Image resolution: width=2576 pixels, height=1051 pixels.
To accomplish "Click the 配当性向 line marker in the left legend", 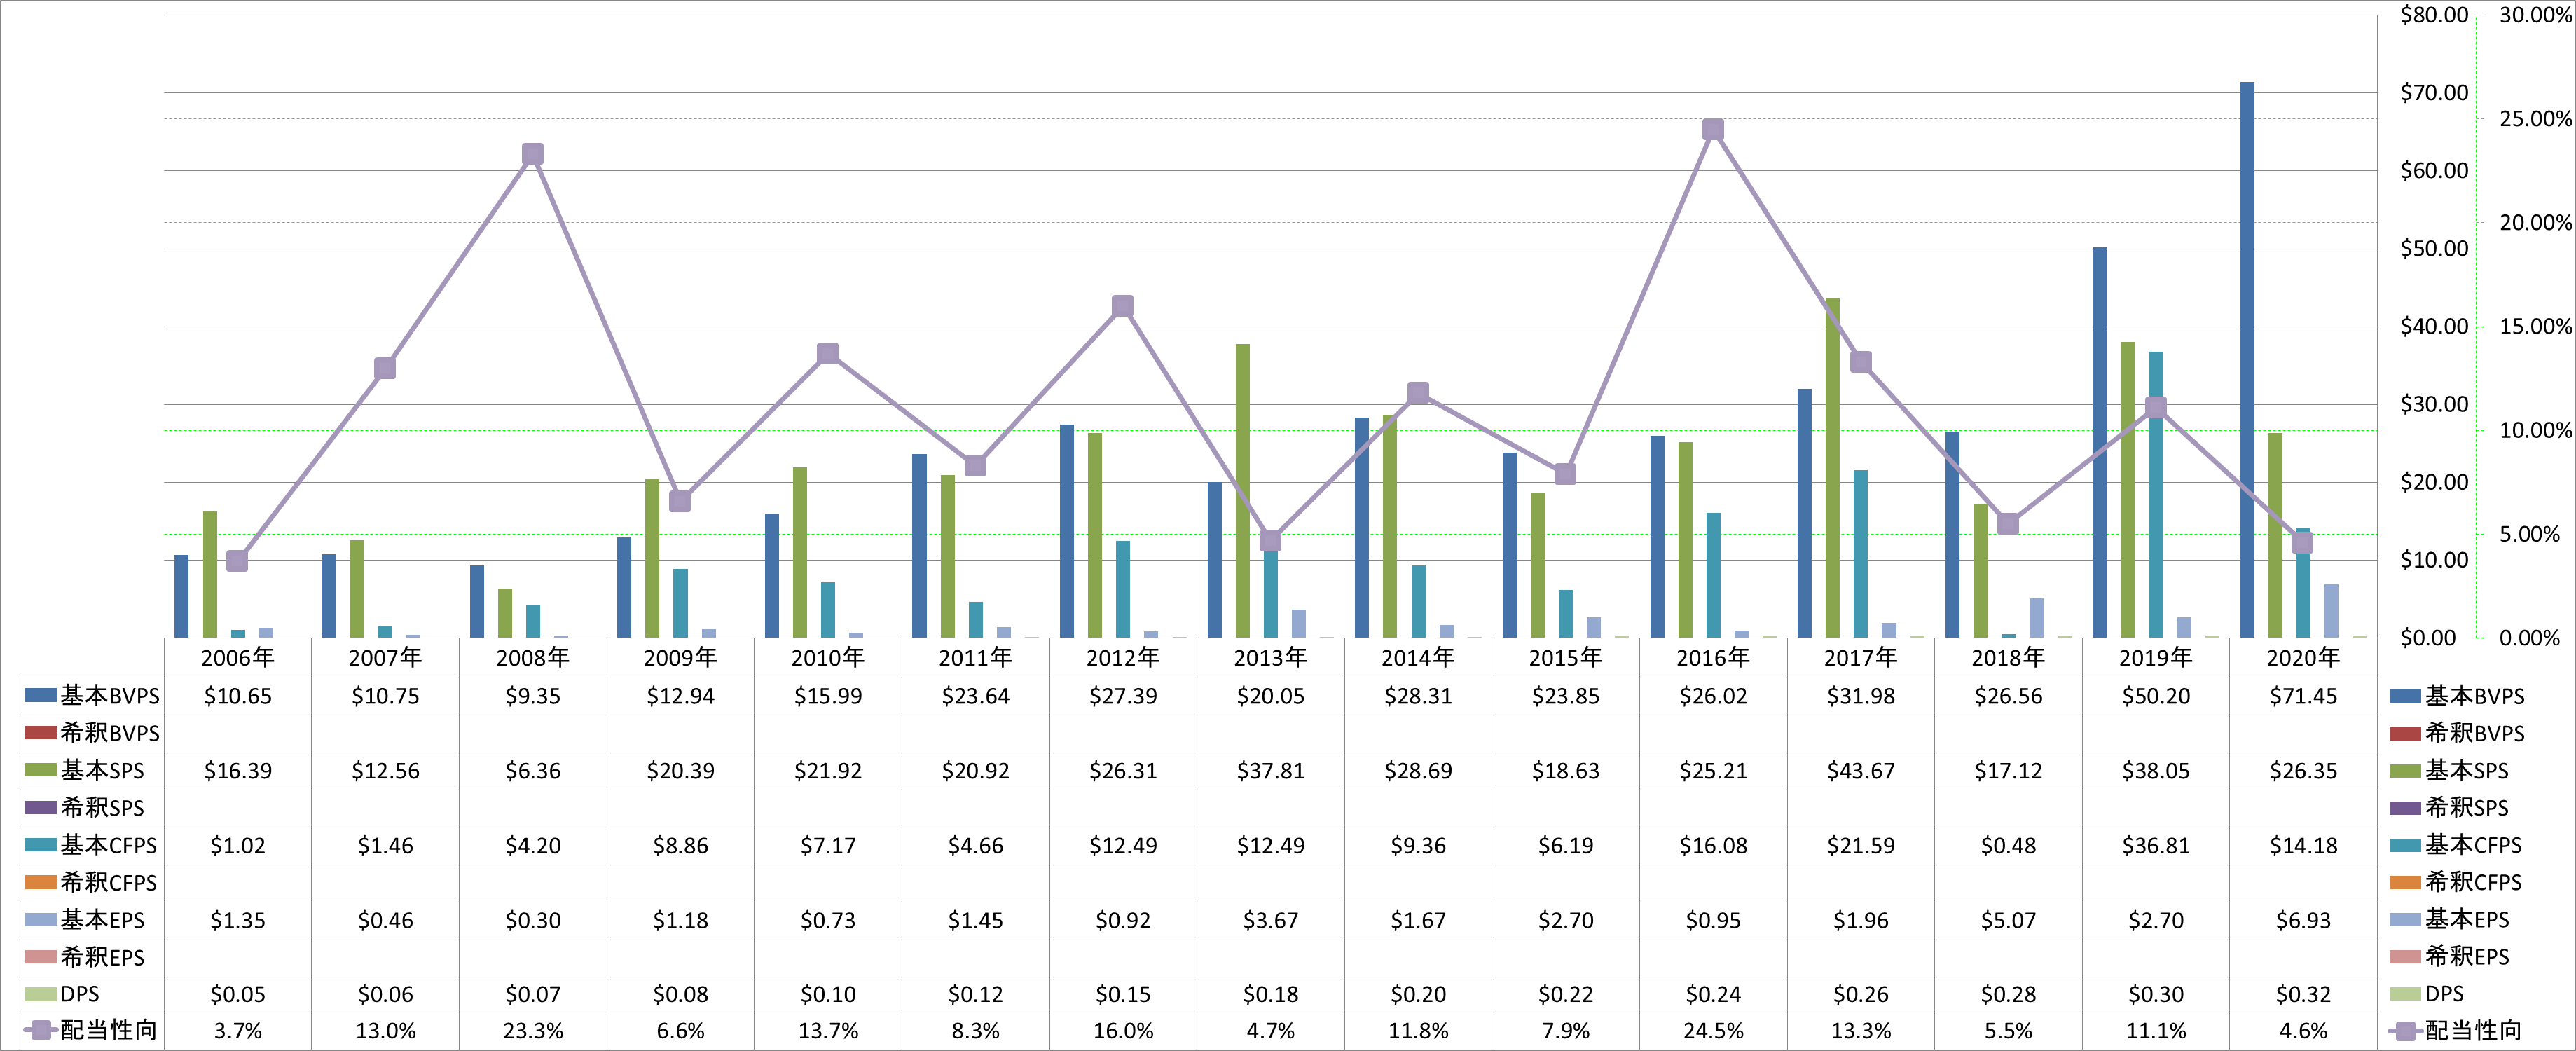I will pyautogui.click(x=40, y=1030).
